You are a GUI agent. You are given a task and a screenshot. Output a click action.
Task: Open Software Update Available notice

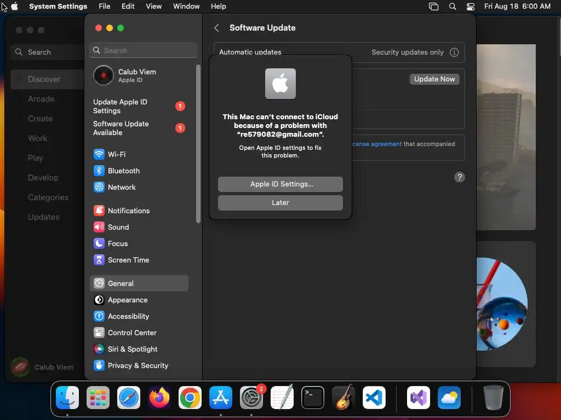click(139, 128)
